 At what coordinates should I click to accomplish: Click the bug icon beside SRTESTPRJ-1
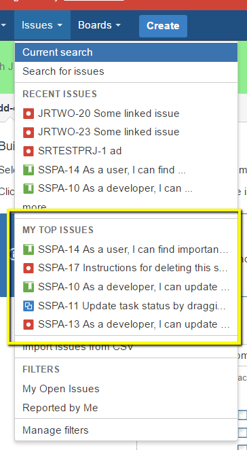(x=28, y=151)
